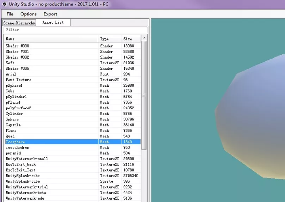Select the icosahedron mesh row

pos(73,147)
